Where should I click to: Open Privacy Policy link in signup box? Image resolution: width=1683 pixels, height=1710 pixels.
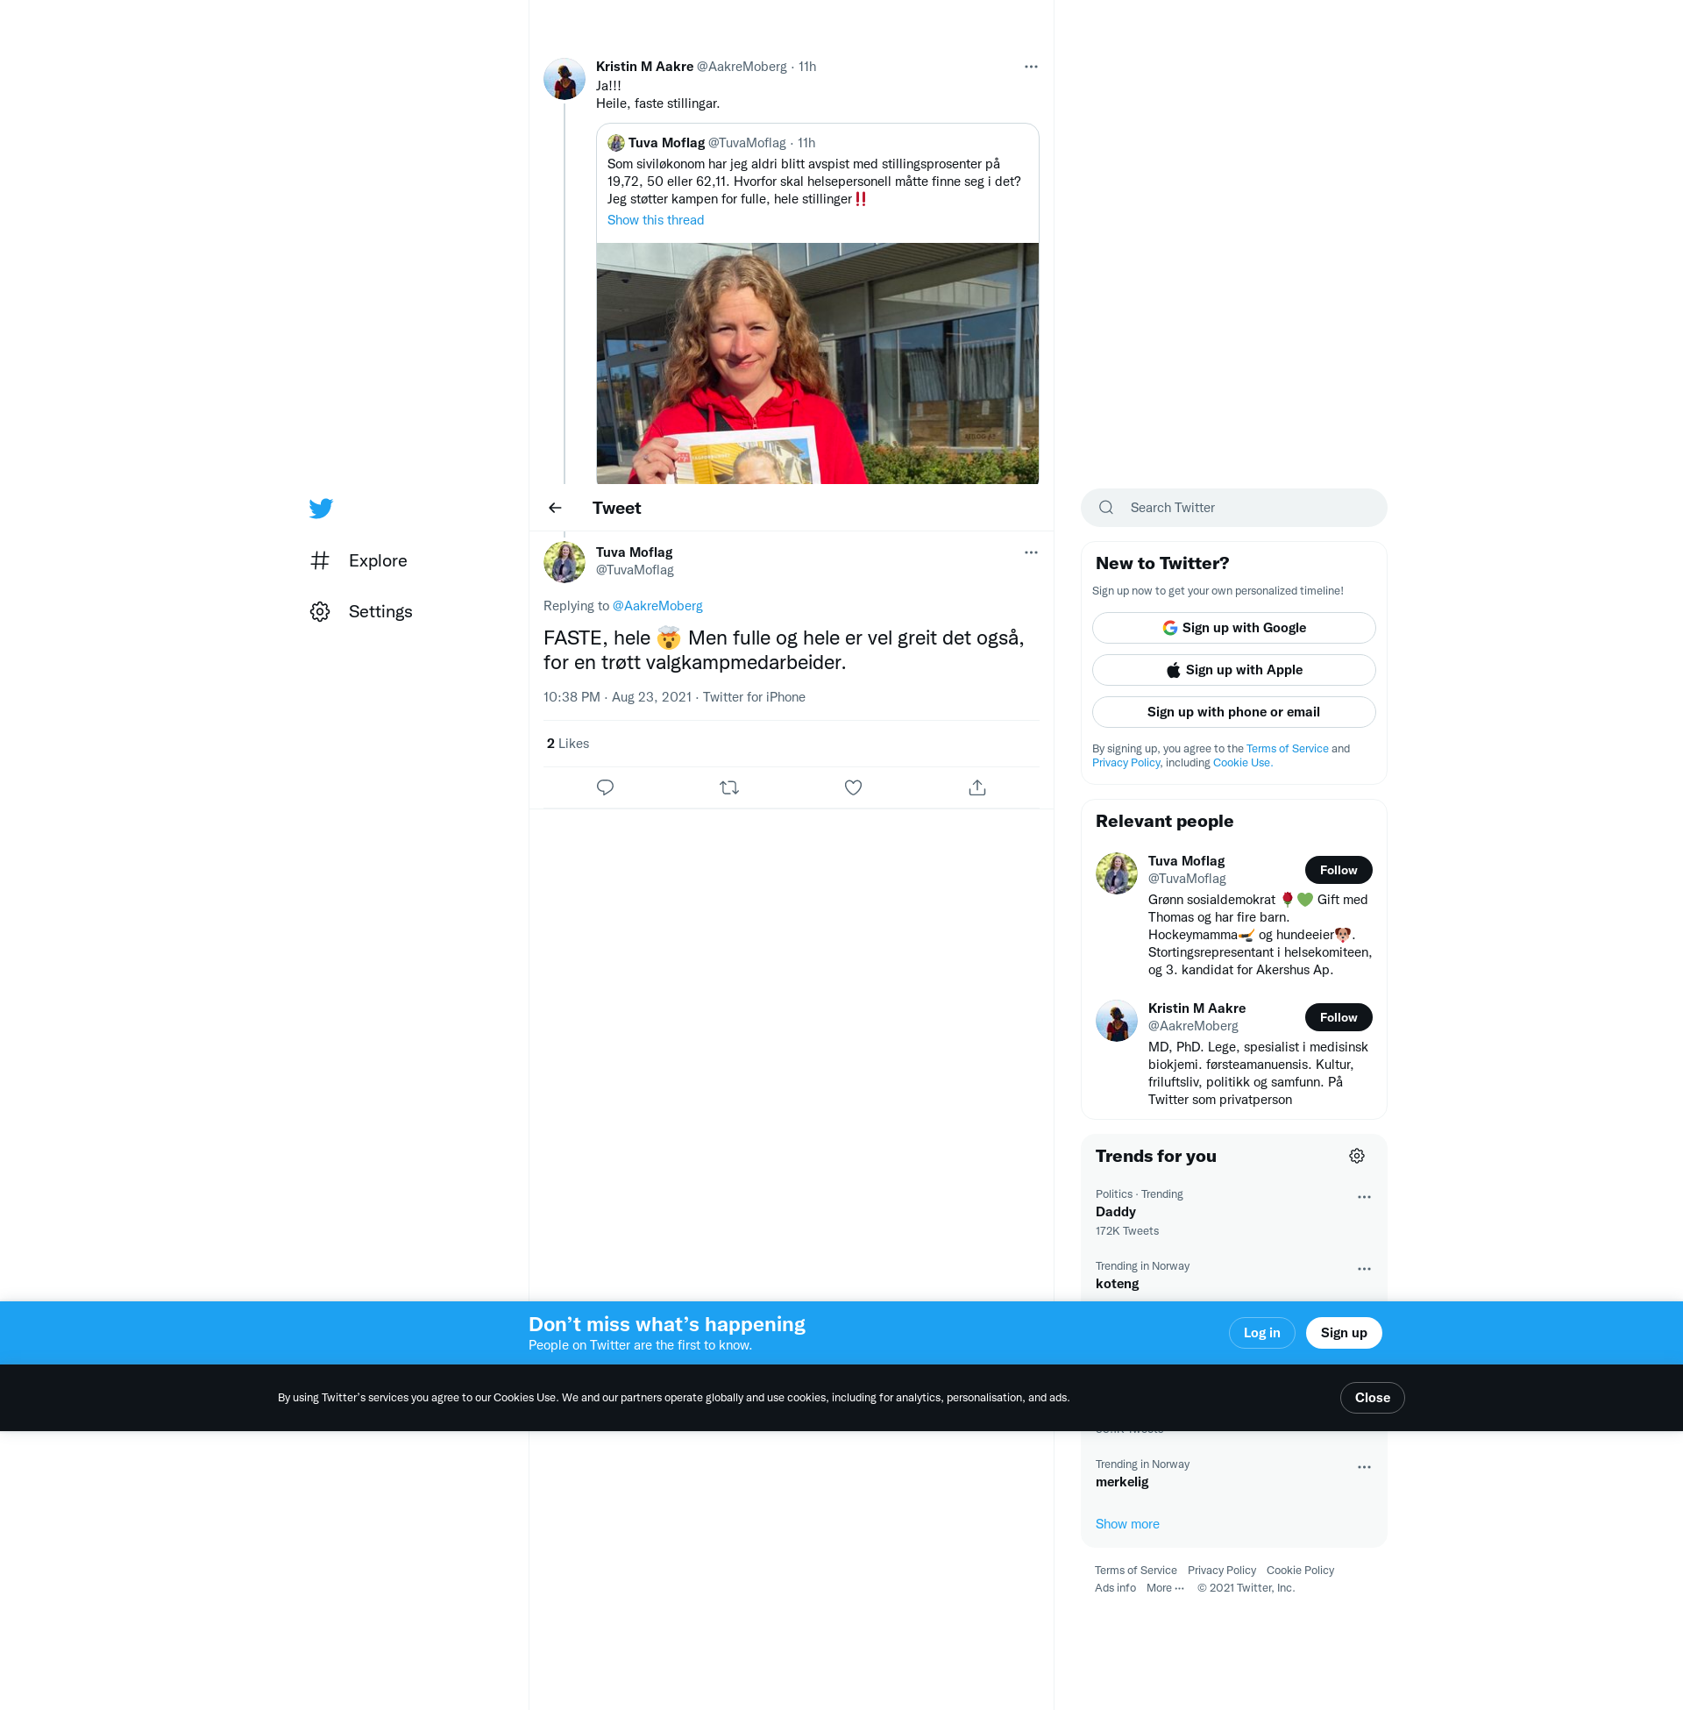click(x=1126, y=763)
